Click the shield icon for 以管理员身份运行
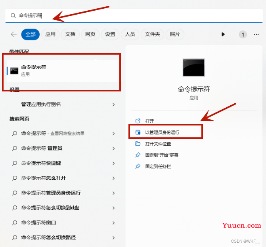The image size is (266, 247). [x=138, y=132]
